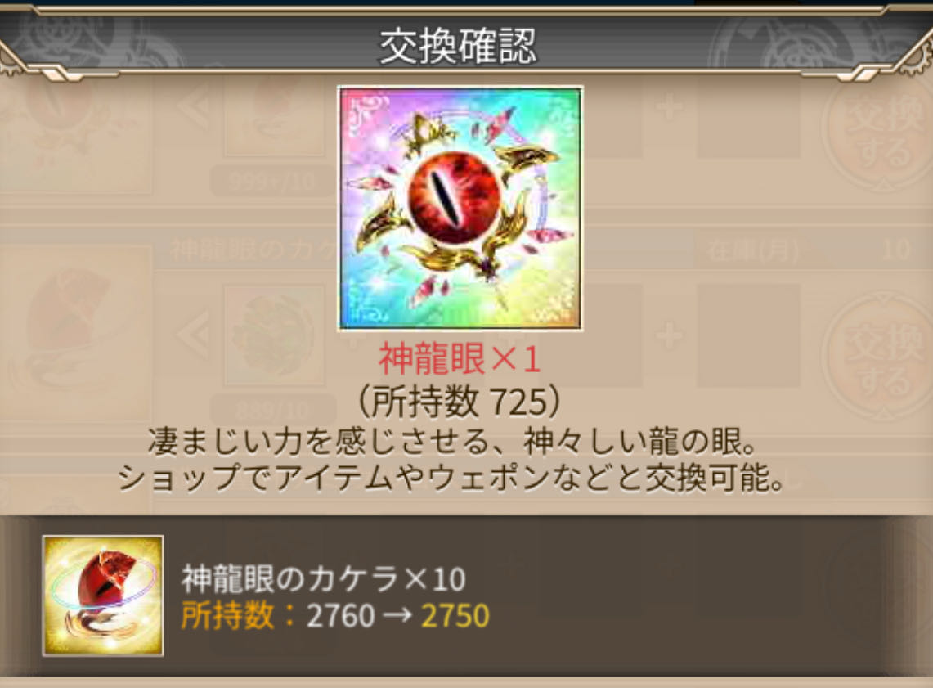933x688 pixels.
Task: Tap the dimmed plus icon in lower row
Action: [x=670, y=337]
